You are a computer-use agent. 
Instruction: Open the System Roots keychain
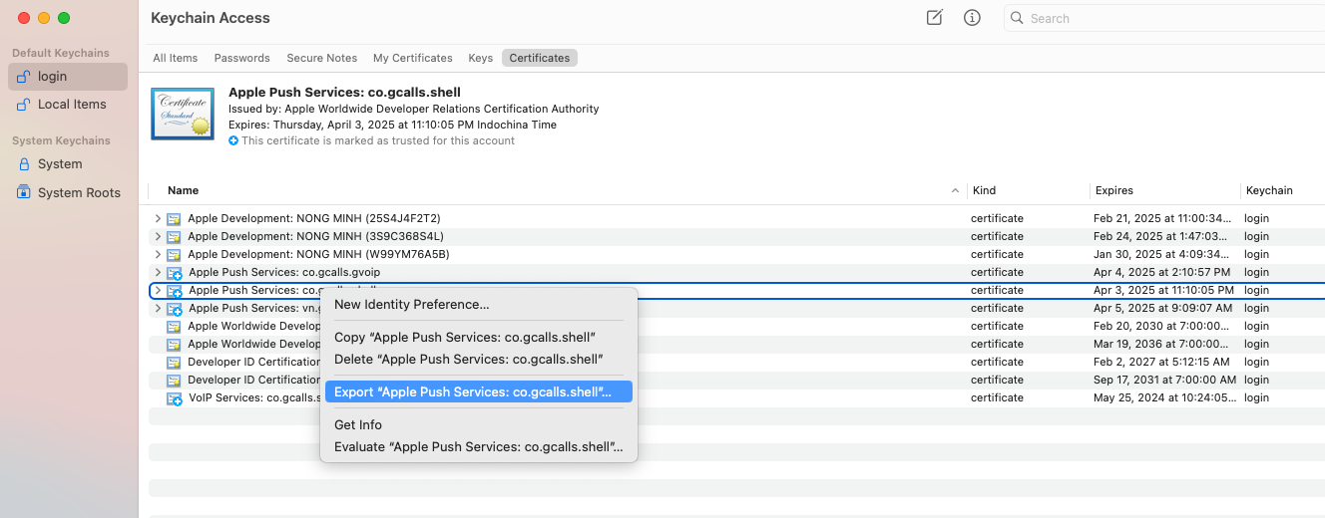pos(78,193)
